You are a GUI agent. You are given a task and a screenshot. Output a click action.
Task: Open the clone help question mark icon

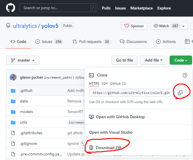[x=185, y=75]
